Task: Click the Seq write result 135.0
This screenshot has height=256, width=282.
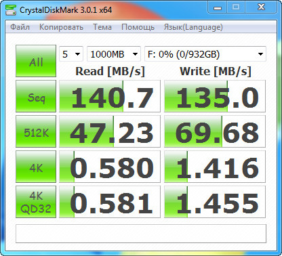Action: click(215, 96)
